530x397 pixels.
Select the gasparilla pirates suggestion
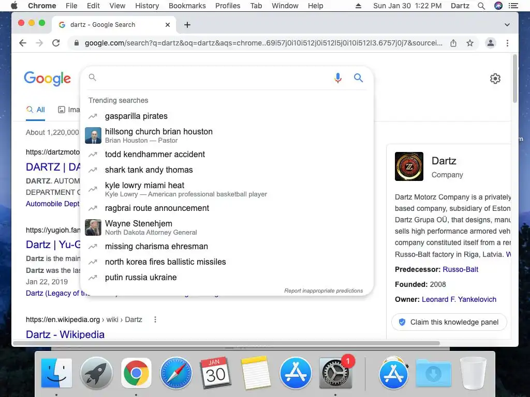tap(227, 116)
